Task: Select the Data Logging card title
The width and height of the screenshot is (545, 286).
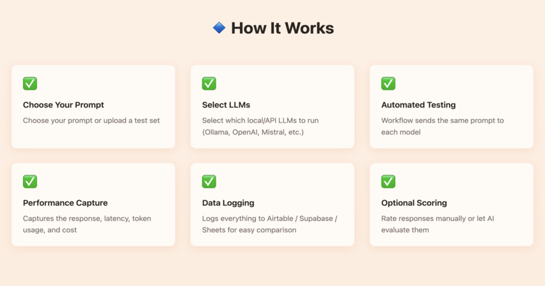Action: (x=228, y=203)
